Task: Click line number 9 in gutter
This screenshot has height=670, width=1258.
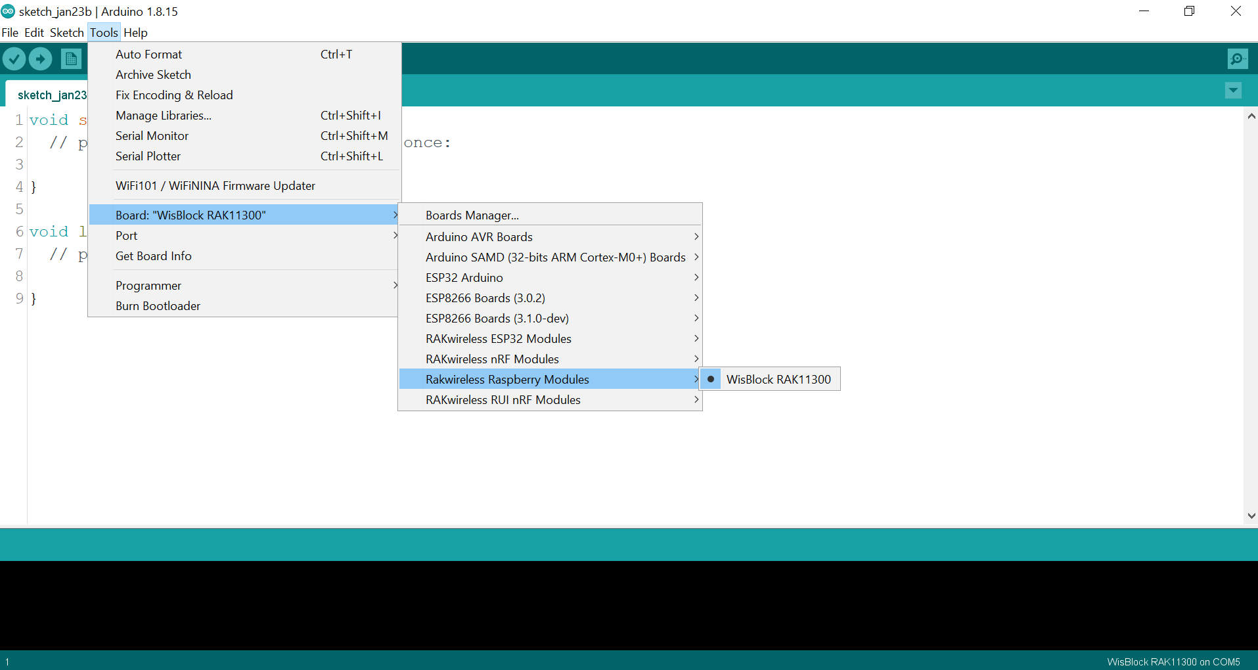Action: (x=20, y=298)
